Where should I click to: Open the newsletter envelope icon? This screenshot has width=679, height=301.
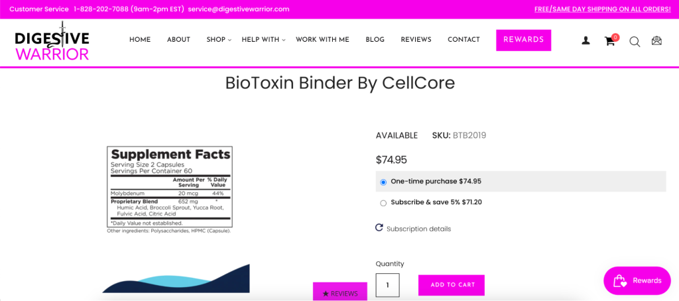coord(656,40)
